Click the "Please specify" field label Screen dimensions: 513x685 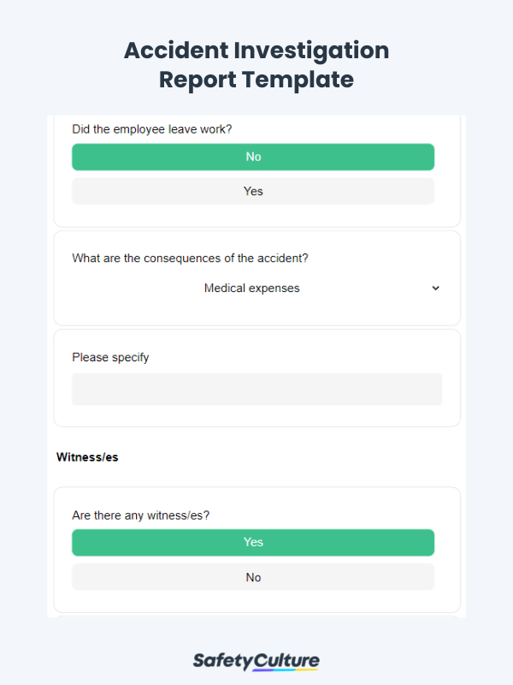click(x=110, y=357)
